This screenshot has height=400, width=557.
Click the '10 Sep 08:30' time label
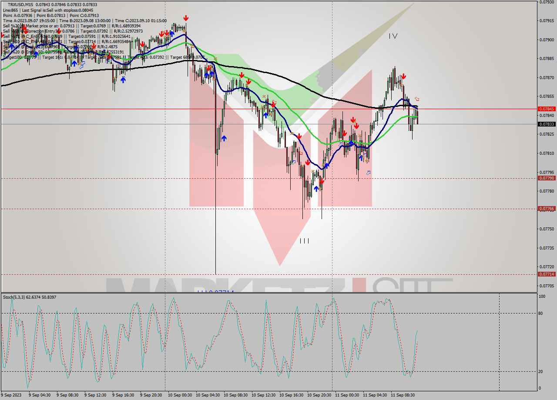(235, 395)
